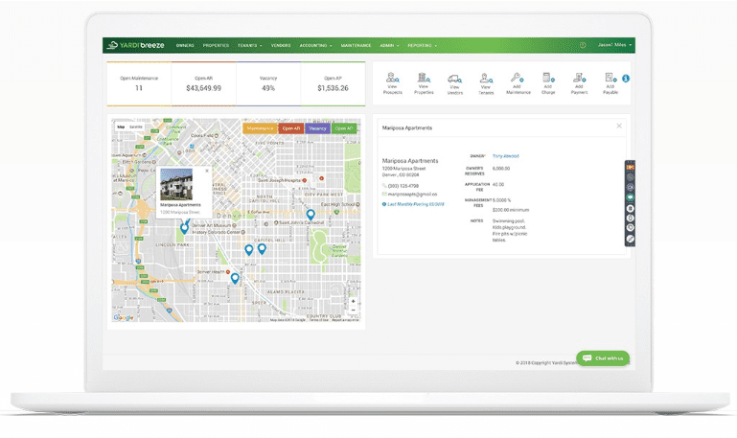The height and width of the screenshot is (438, 737).
Task: Open the Vendors menu item
Action: [x=281, y=46]
